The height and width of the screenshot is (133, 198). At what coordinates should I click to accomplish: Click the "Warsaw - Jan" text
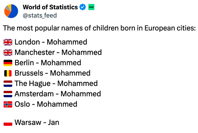[x=37, y=122]
